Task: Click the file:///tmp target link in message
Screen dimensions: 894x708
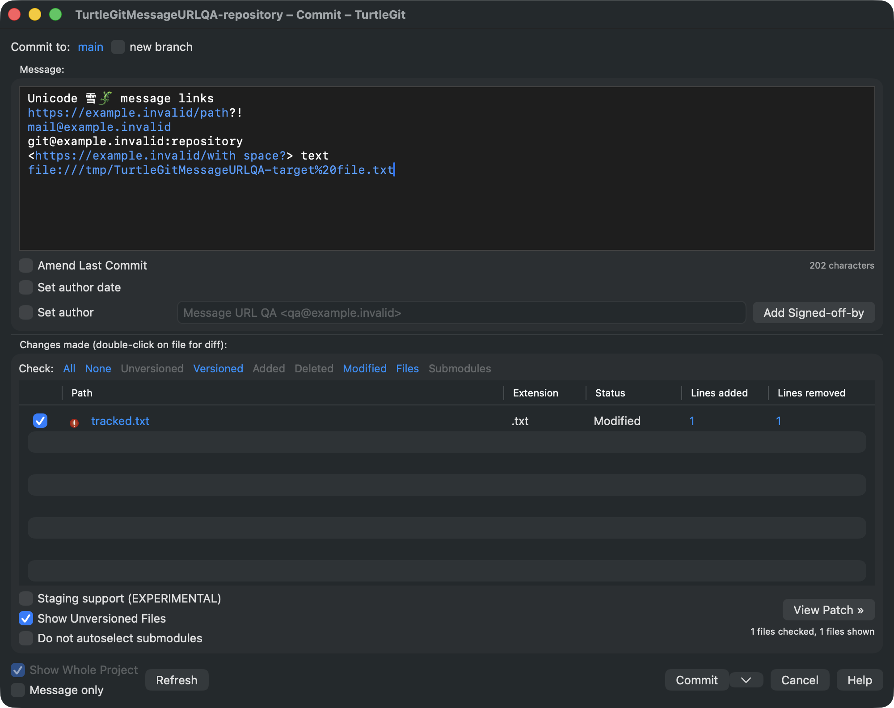Action: click(211, 170)
